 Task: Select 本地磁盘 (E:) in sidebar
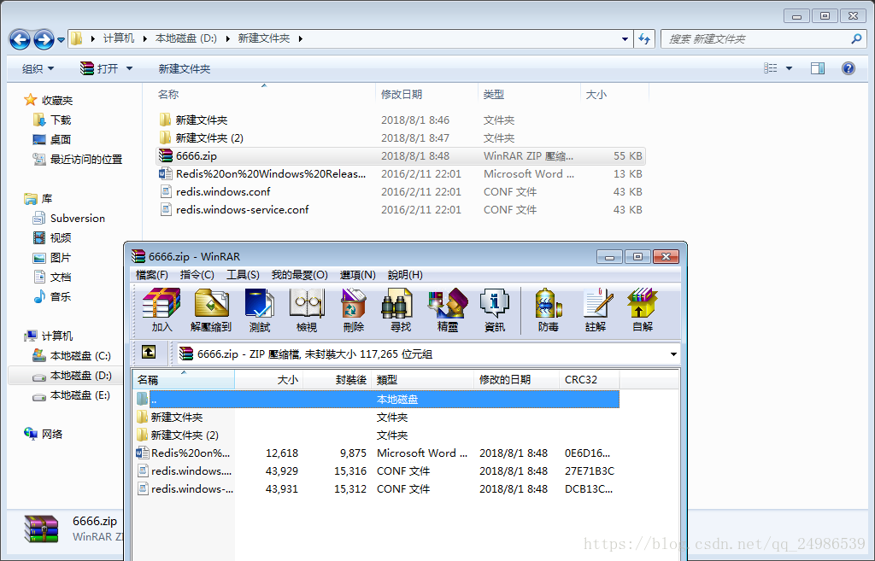pos(72,395)
